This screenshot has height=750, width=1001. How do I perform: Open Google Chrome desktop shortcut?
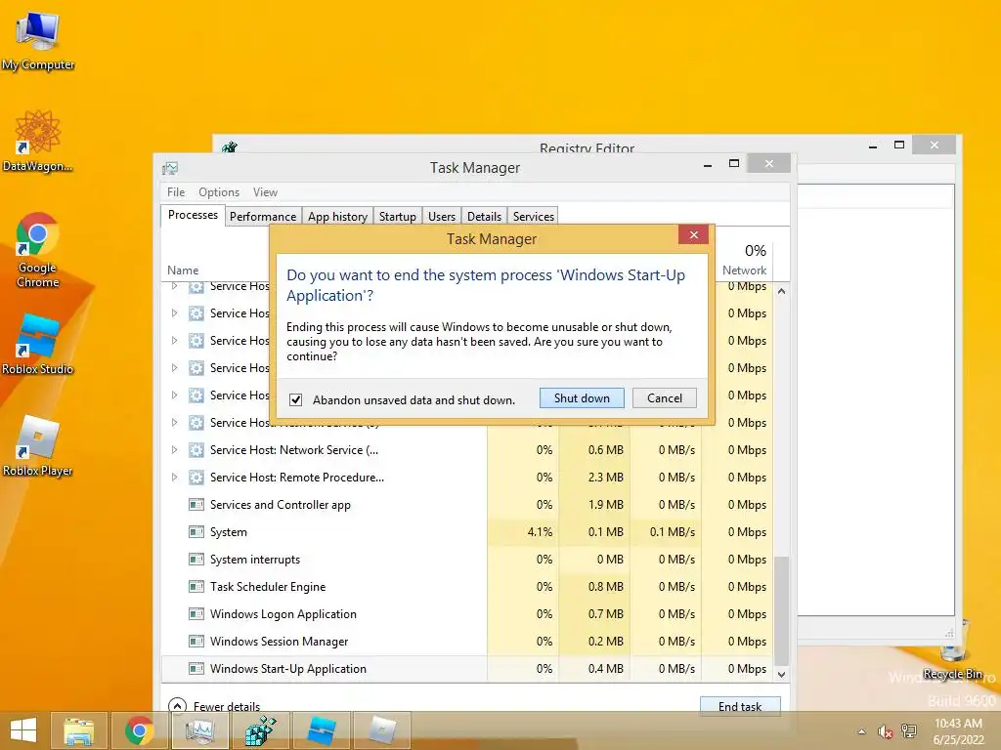click(x=38, y=250)
